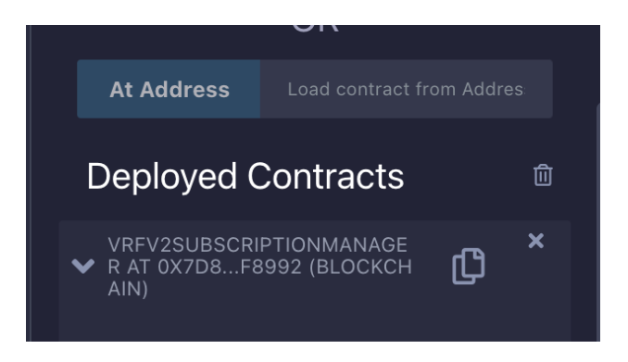Select the VRFV2SUBSCRIPTIONMANAGER contract title text

259,267
